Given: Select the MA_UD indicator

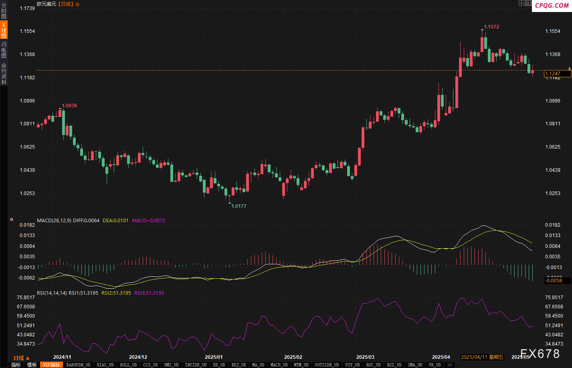Looking at the screenshot, I should [x=259, y=365].
